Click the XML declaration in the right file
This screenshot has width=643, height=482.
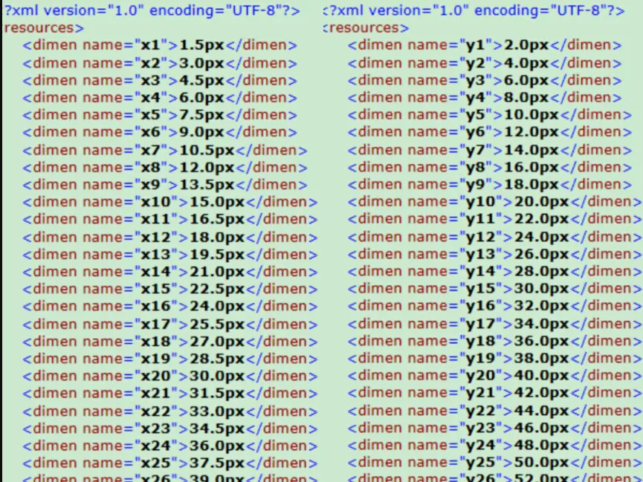click(x=476, y=11)
